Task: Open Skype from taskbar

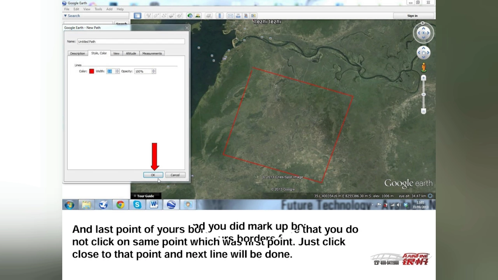Action: pos(137,205)
